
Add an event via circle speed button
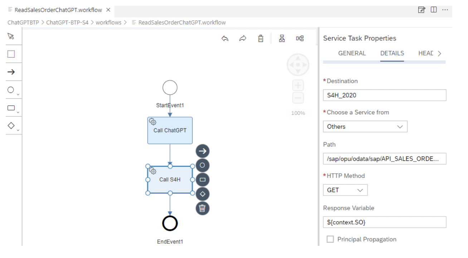[x=203, y=165]
